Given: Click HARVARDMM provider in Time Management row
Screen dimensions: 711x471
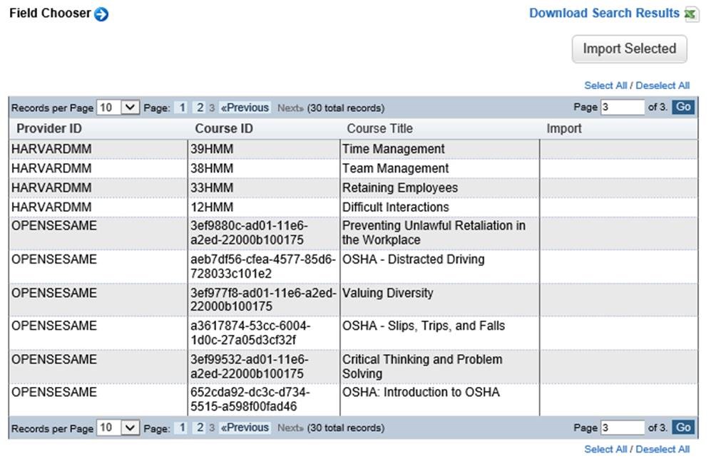Looking at the screenshot, I should pos(51,149).
